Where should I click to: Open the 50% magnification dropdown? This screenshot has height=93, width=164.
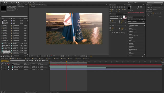click(34, 56)
